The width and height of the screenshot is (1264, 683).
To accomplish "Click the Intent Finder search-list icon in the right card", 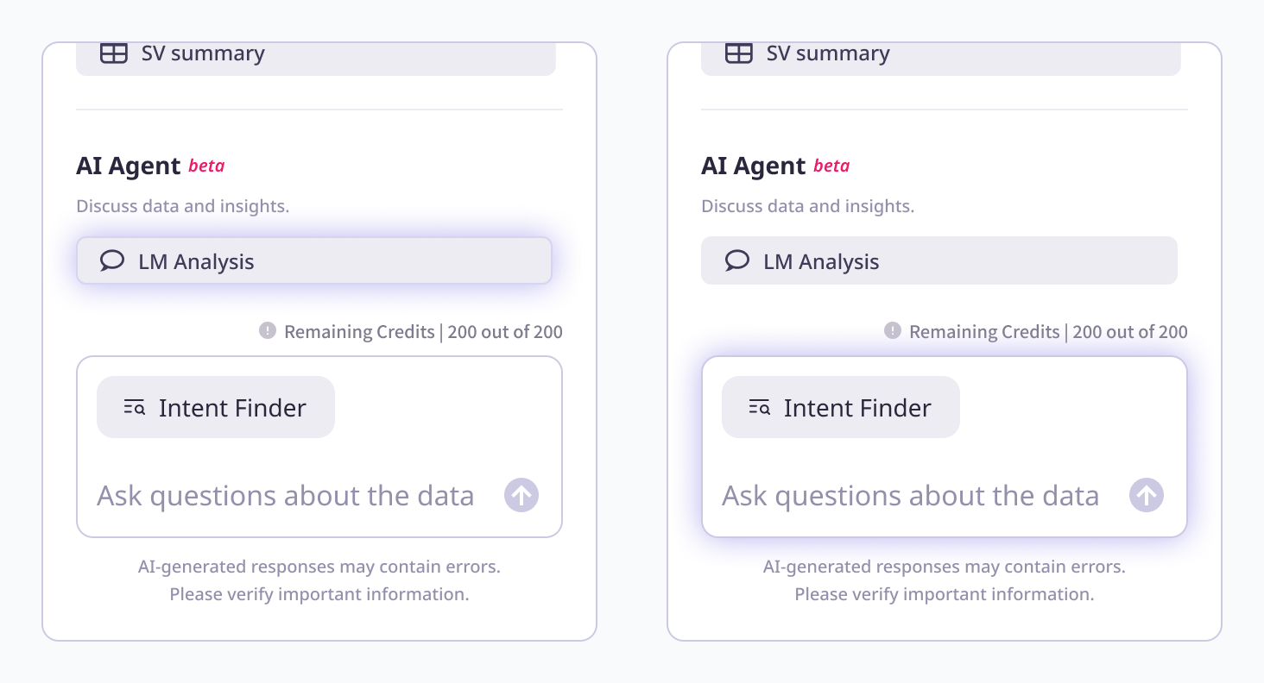I will (x=760, y=408).
